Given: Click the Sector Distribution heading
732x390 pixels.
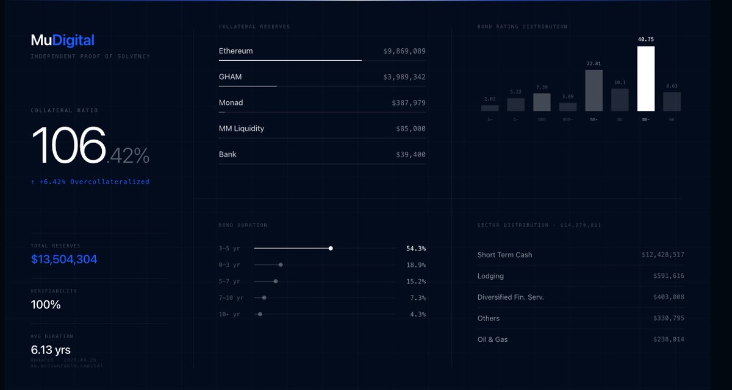Looking at the screenshot, I should tap(539, 225).
